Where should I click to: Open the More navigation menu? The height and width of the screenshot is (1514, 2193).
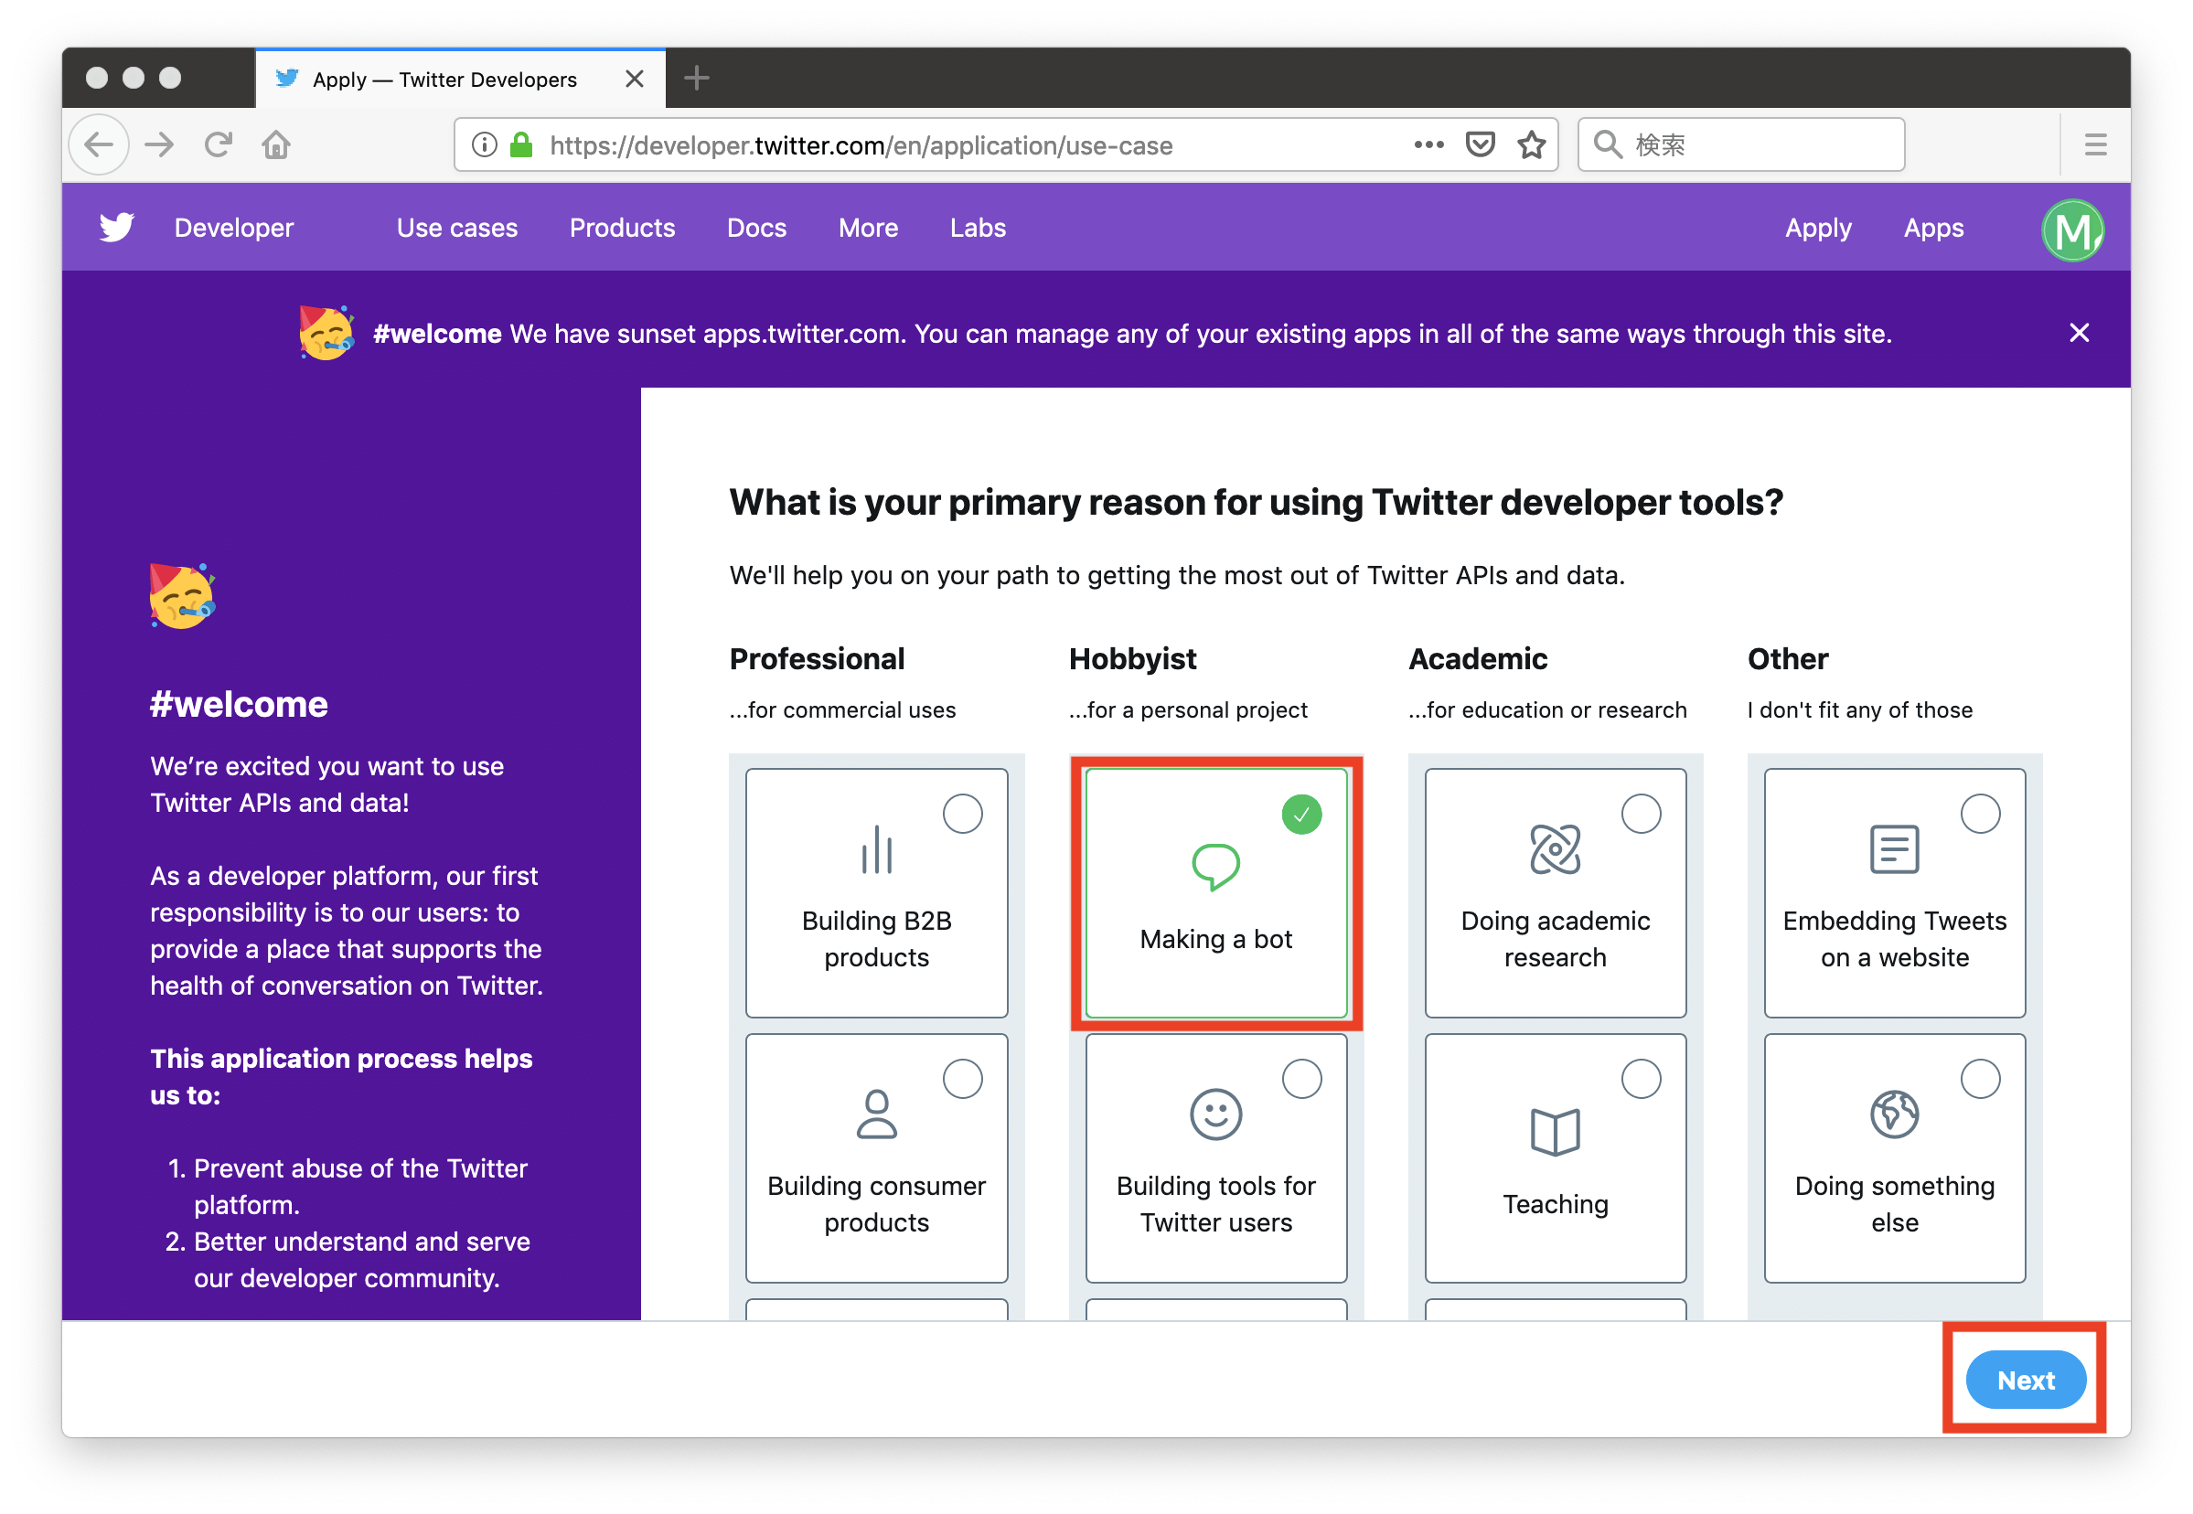(x=867, y=229)
